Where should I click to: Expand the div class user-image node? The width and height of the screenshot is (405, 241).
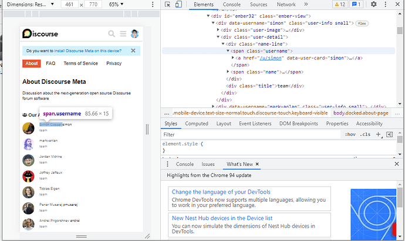[x=218, y=30]
